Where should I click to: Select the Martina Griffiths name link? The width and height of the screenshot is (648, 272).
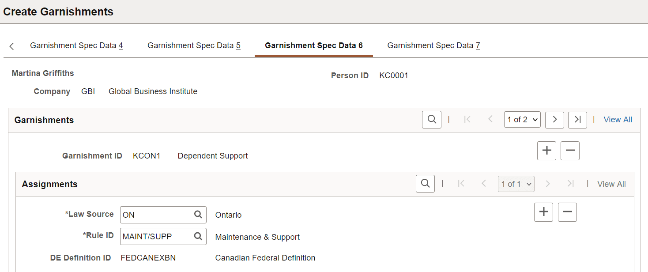[x=42, y=73]
